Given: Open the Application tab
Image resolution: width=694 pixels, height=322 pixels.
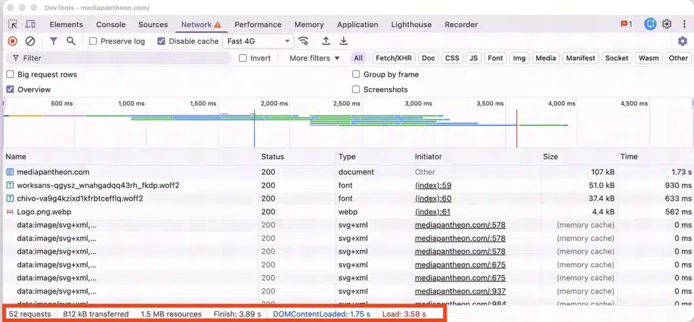Looking at the screenshot, I should pyautogui.click(x=358, y=25).
